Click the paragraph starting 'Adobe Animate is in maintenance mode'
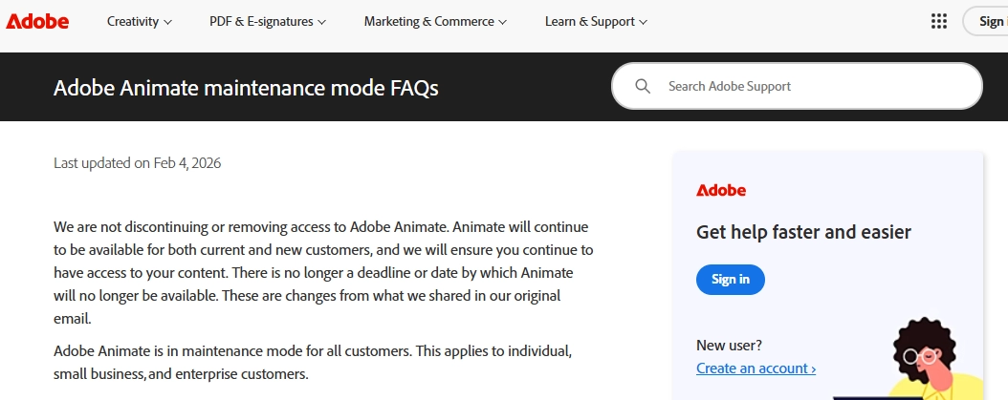 click(313, 362)
